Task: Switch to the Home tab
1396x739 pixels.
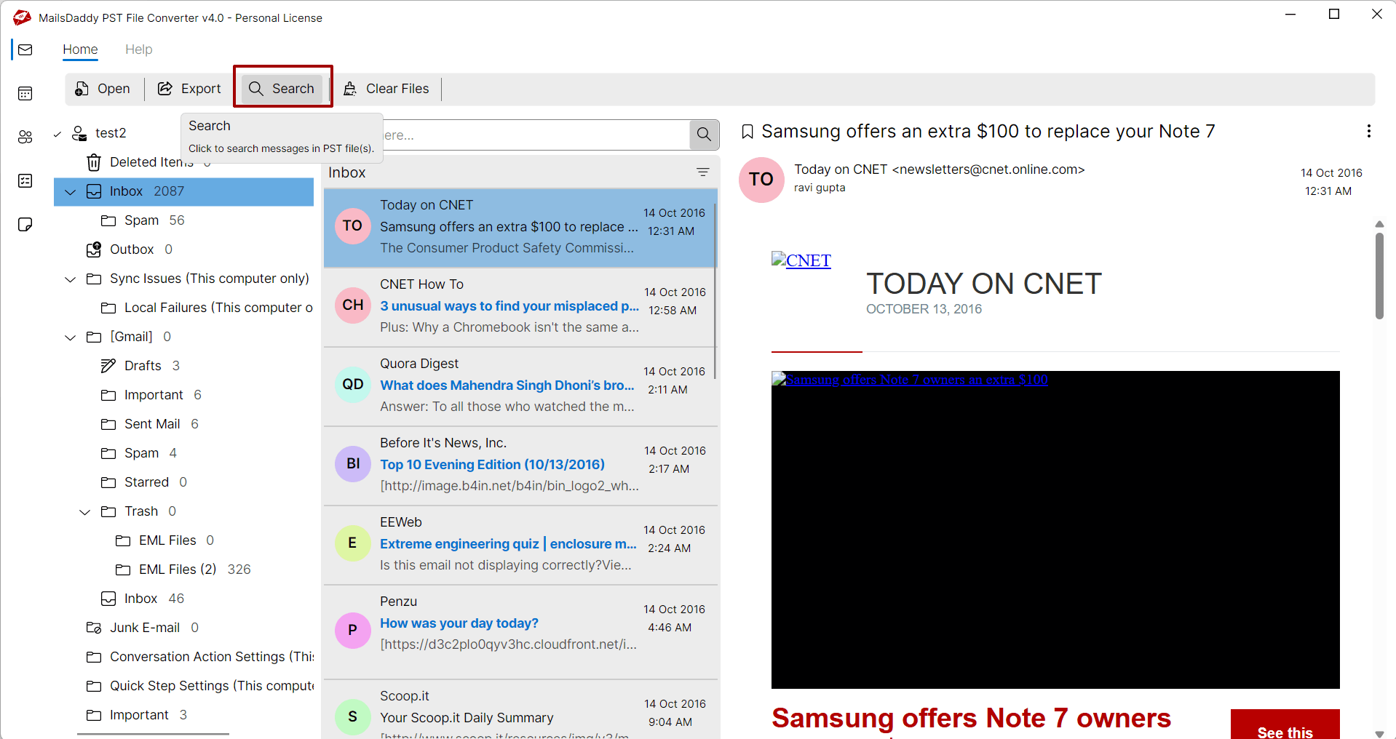Action: click(x=80, y=49)
